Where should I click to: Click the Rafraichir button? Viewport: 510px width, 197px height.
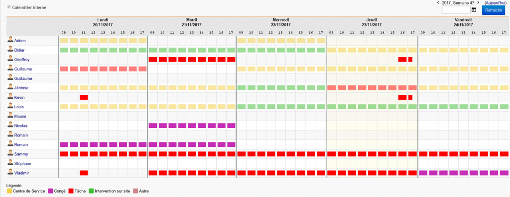tap(494, 10)
